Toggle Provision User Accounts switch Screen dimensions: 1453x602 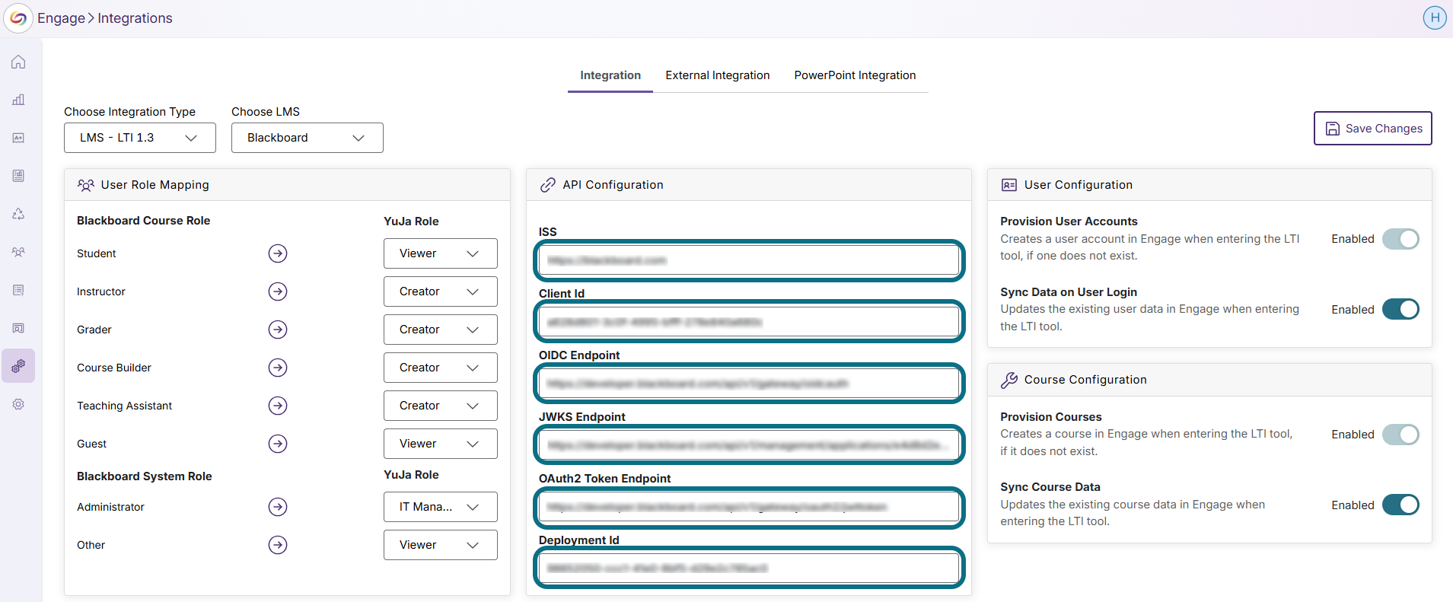pos(1400,239)
